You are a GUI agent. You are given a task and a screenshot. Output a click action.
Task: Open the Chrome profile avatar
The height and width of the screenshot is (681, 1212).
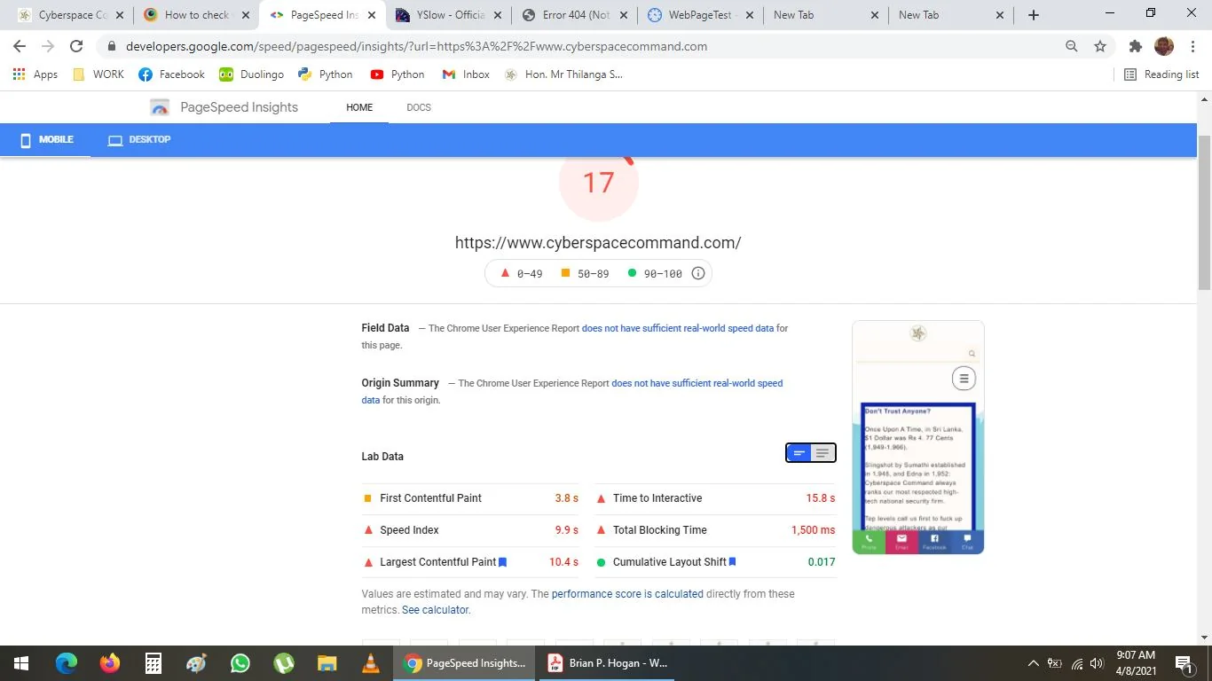1164,46
